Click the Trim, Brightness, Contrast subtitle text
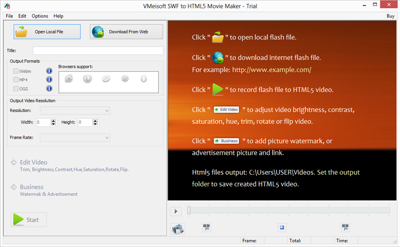The height and width of the screenshot is (247, 400). [74, 169]
